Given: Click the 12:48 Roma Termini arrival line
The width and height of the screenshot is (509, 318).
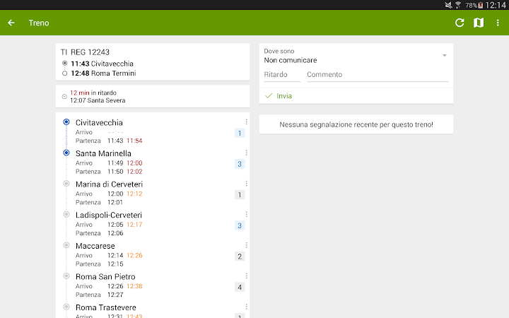Looking at the screenshot, I should [103, 73].
